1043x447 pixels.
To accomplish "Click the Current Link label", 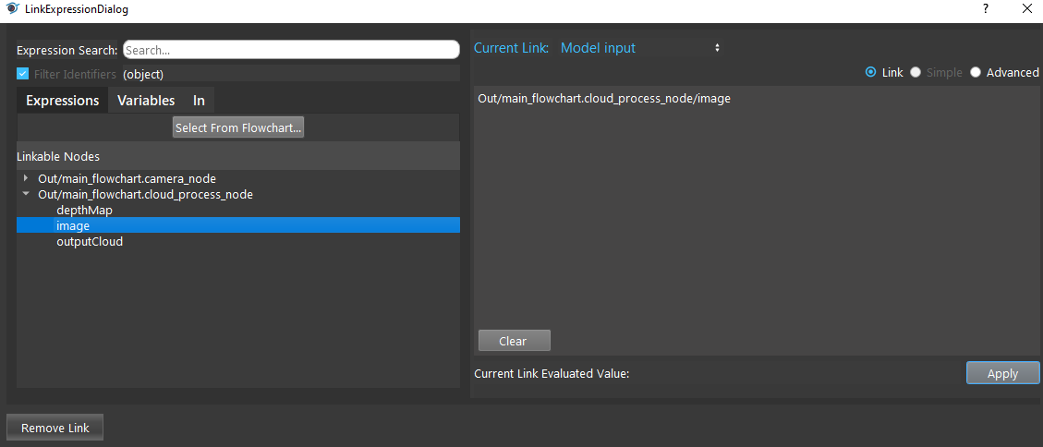I will pyautogui.click(x=511, y=48).
